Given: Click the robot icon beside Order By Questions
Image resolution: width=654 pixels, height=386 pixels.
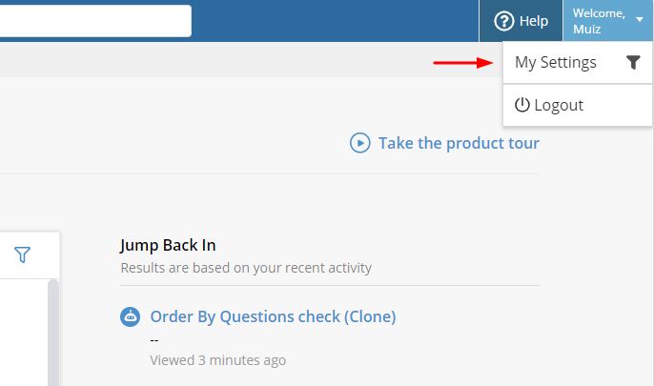Looking at the screenshot, I should coord(131,316).
